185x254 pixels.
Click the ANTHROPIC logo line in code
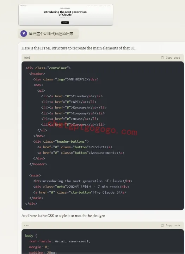(66, 79)
